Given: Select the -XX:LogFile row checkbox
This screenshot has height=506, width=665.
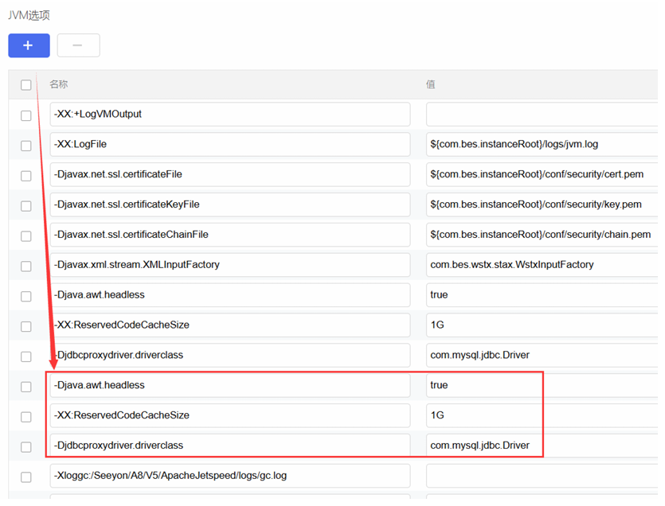Looking at the screenshot, I should tap(26, 146).
